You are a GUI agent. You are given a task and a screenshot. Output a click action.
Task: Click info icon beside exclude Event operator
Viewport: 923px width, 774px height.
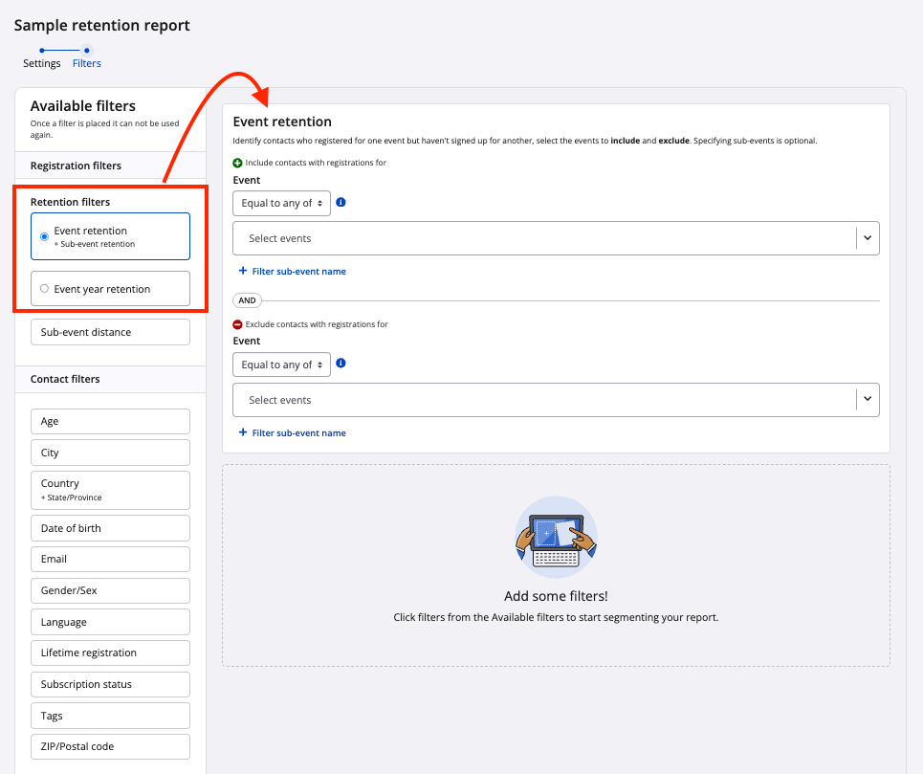[341, 364]
